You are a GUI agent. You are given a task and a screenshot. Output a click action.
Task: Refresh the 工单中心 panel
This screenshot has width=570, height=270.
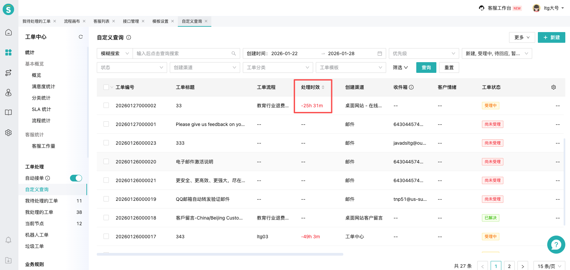[81, 37]
